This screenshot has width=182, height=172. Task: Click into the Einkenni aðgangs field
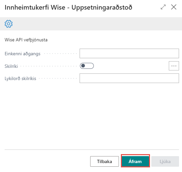(x=129, y=54)
